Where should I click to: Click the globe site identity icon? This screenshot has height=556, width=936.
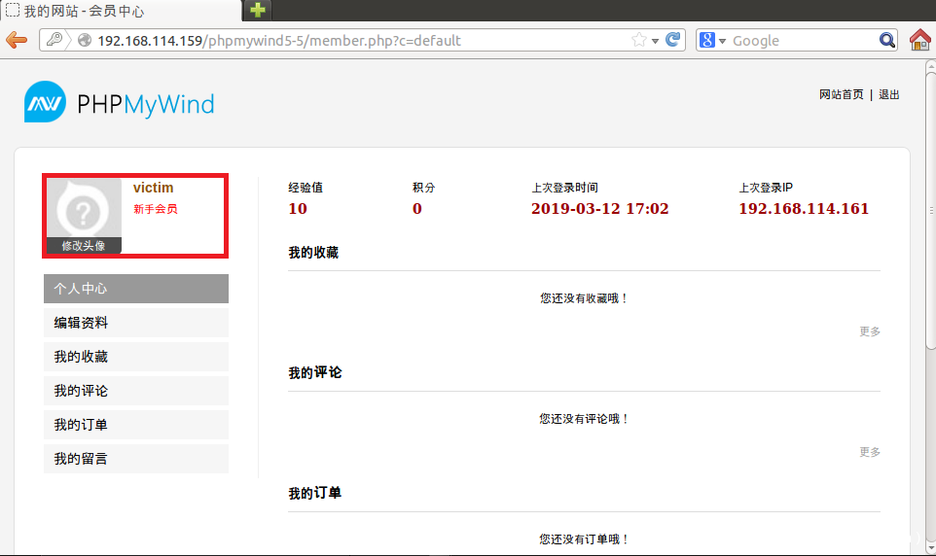point(85,40)
